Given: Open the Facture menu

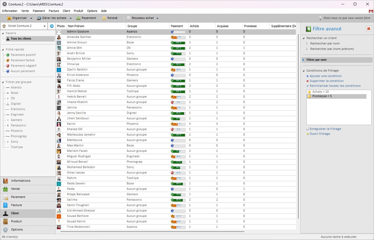Looking at the screenshot, I should (x=54, y=11).
